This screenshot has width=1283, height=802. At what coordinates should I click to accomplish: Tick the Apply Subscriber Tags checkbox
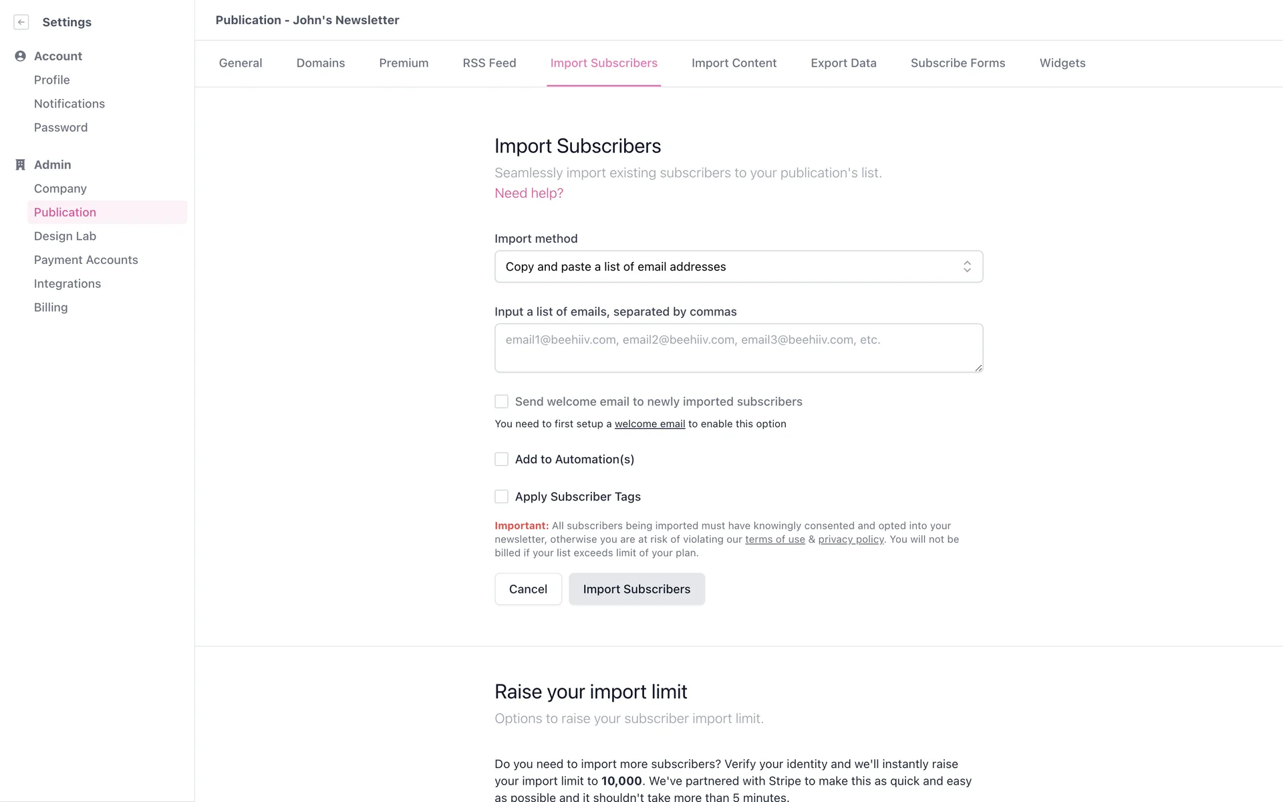click(x=501, y=497)
